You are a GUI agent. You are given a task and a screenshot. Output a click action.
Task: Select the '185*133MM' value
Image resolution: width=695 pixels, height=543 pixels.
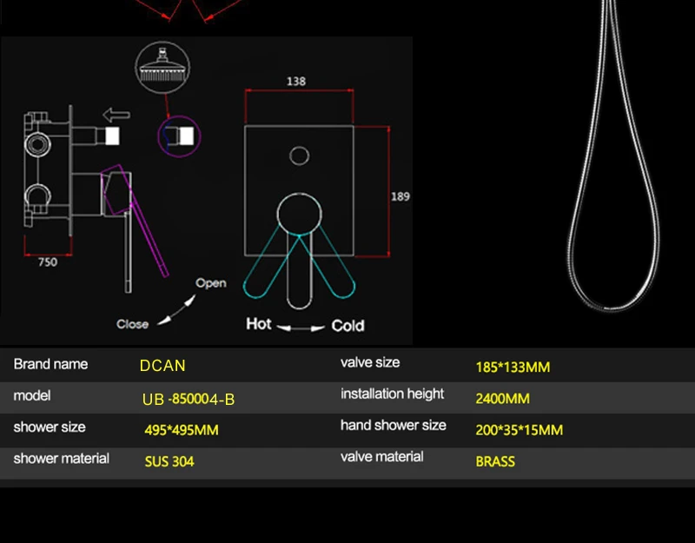(513, 367)
